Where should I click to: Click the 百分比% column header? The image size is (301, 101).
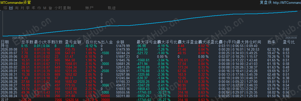tap(93, 42)
